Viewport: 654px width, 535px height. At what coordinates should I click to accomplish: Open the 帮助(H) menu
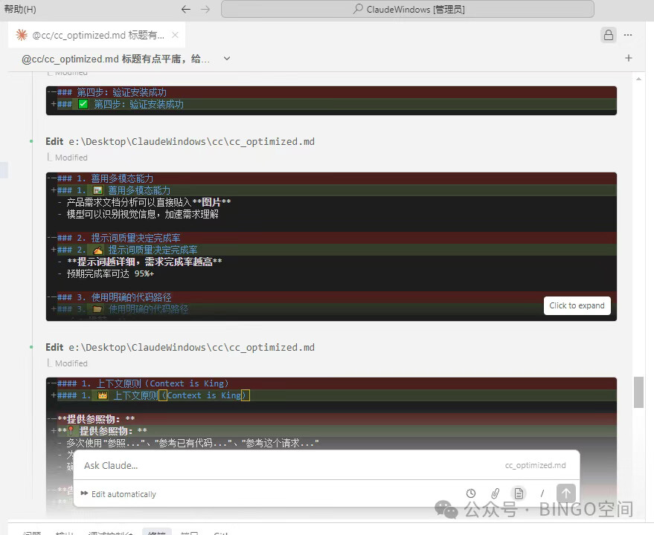coord(20,10)
